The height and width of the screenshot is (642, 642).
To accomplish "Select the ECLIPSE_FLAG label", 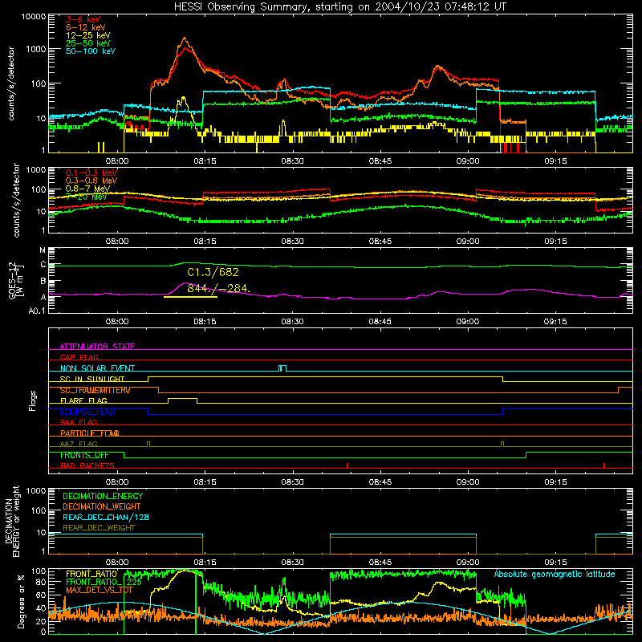I will point(87,412).
